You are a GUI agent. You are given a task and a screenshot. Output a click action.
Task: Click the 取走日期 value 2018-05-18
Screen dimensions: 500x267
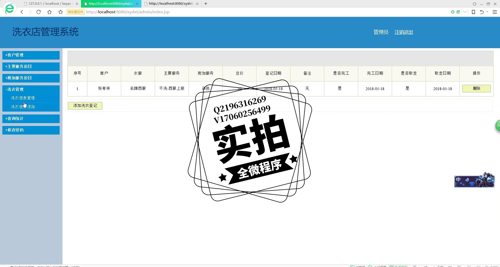point(443,89)
